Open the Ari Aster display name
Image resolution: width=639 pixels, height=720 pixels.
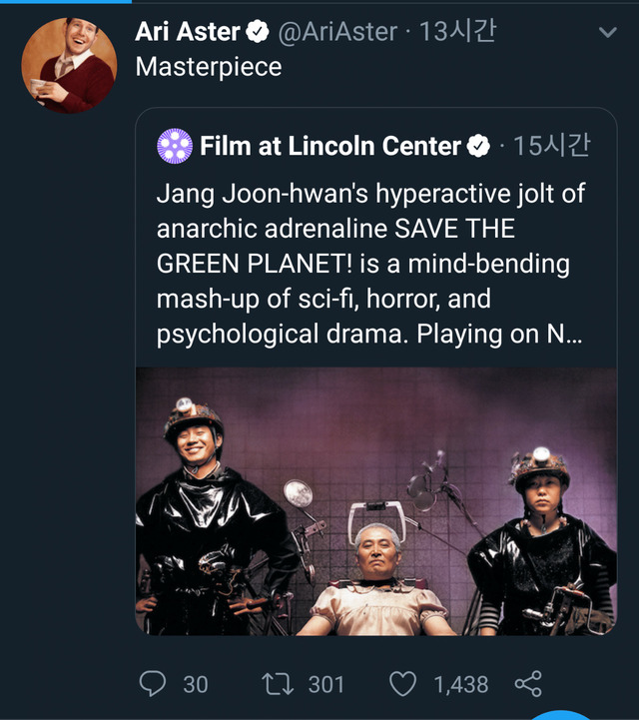click(188, 32)
